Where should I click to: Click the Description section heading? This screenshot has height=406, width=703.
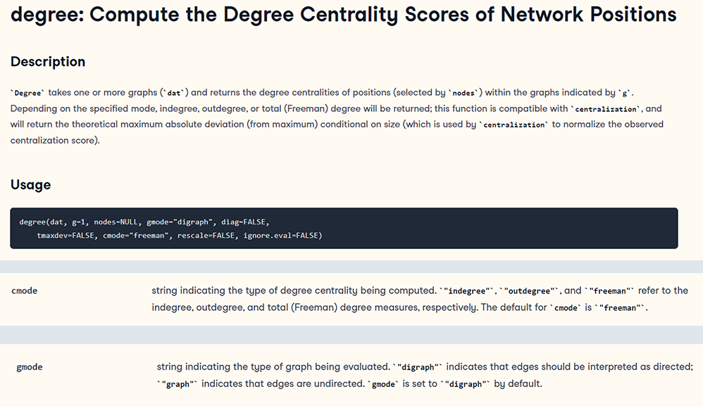click(48, 61)
